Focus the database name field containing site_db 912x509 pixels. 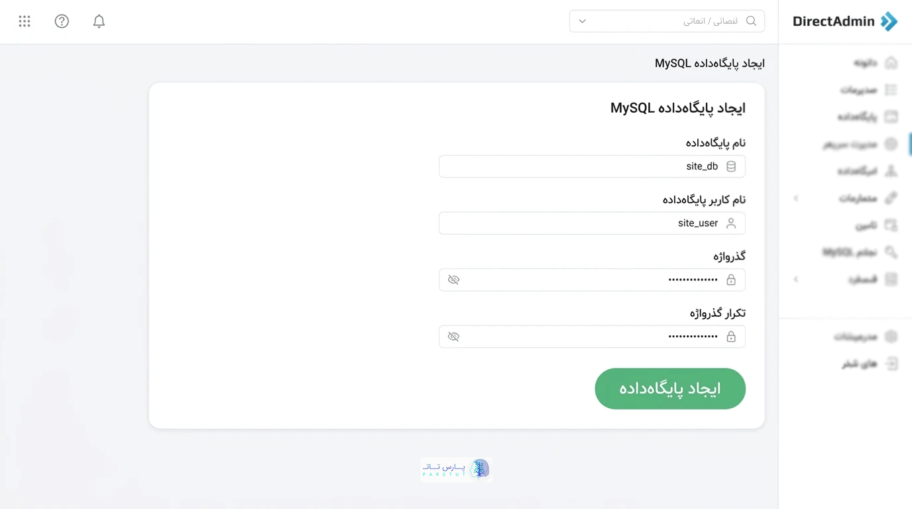click(x=592, y=166)
